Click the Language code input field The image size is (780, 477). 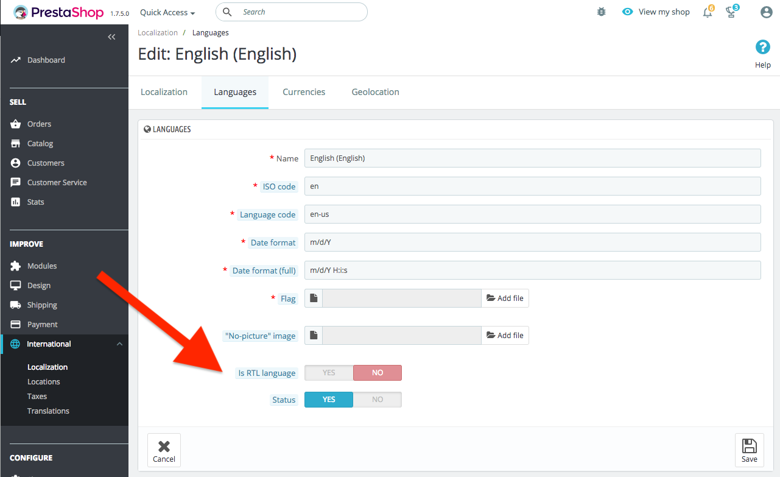click(x=533, y=214)
